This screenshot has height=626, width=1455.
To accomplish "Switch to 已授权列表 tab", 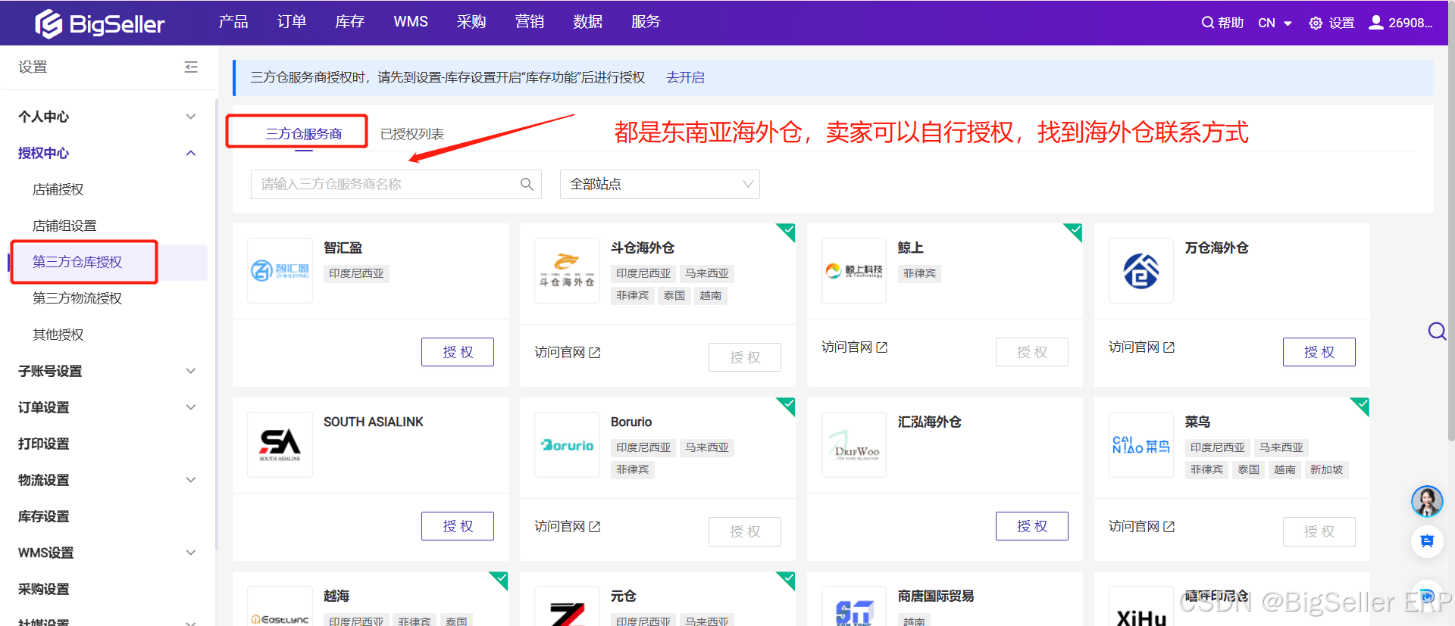I will coord(411,134).
